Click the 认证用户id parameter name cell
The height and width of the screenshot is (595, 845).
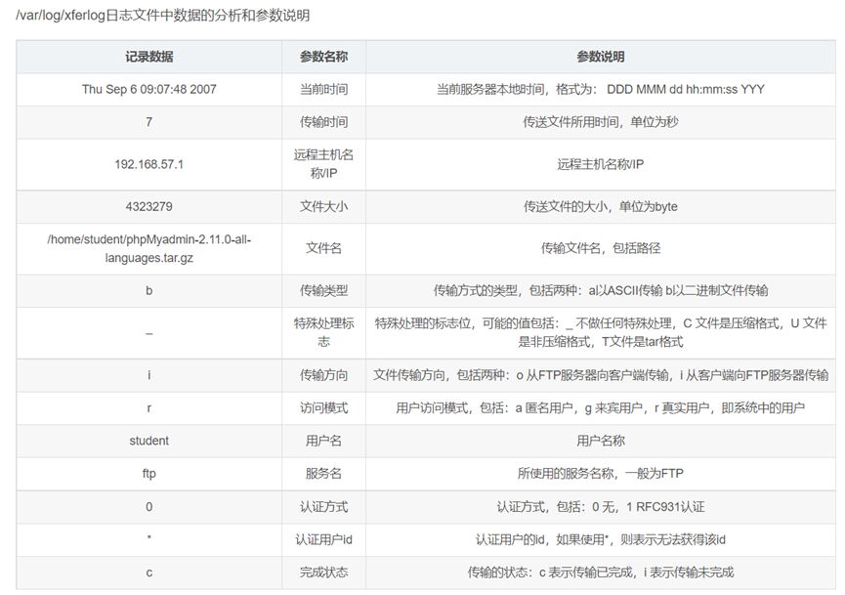(323, 539)
